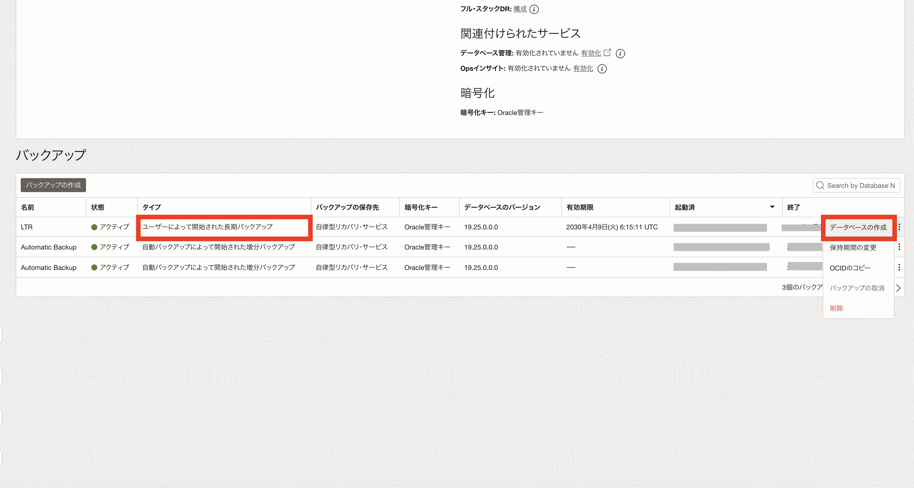The image size is (914, 488).
Task: Click next page chevron in pagination
Action: pyautogui.click(x=898, y=288)
